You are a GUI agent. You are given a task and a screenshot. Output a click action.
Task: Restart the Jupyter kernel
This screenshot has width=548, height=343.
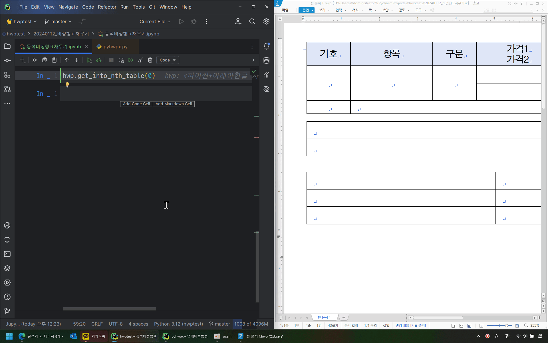tap(121, 60)
